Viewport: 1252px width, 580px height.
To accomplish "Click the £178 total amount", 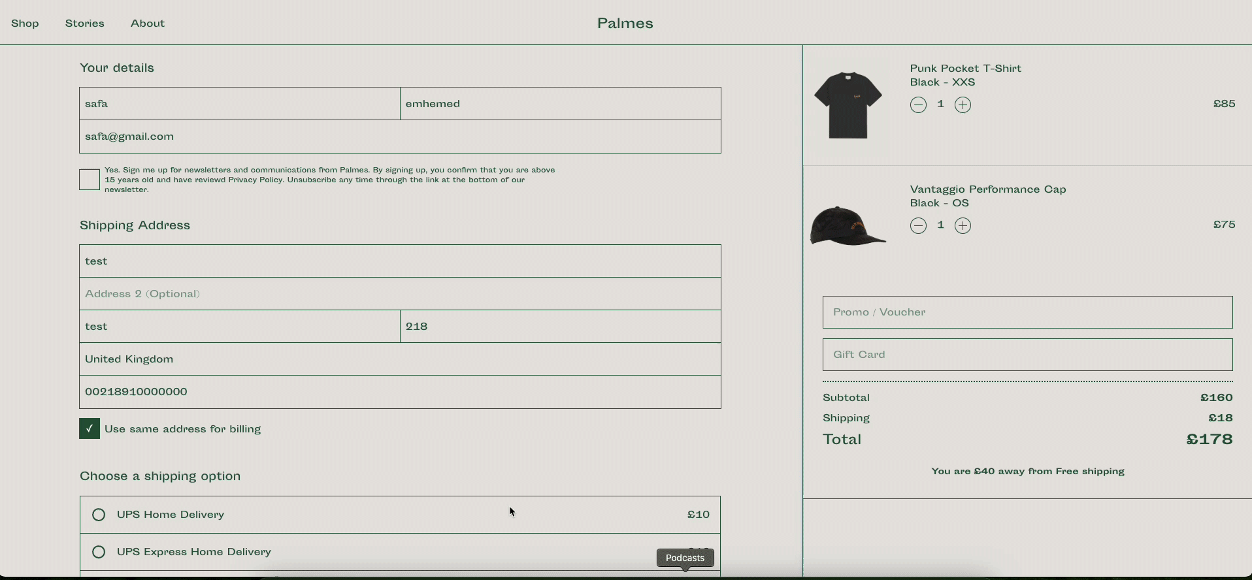I will point(1210,440).
